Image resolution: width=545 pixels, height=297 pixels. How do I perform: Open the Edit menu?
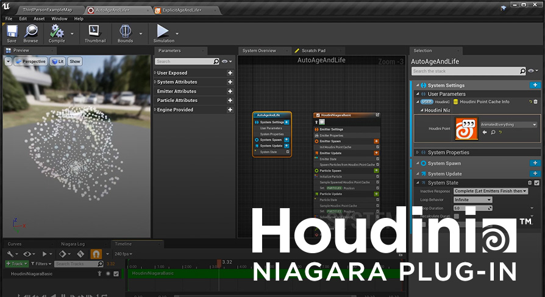pyautogui.click(x=23, y=19)
